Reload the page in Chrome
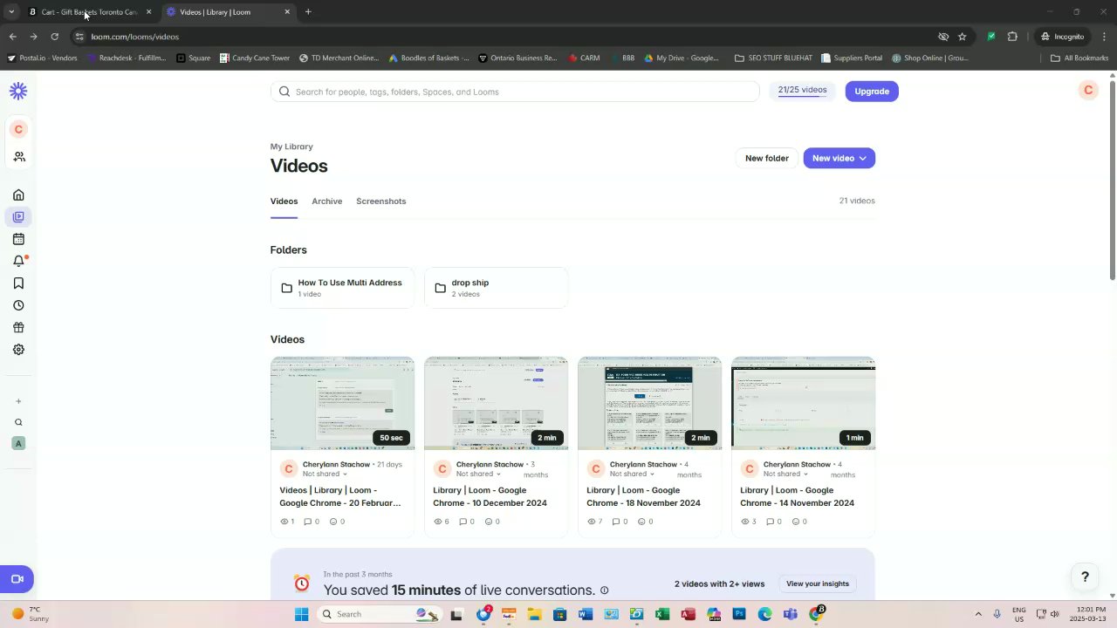 pos(54,37)
